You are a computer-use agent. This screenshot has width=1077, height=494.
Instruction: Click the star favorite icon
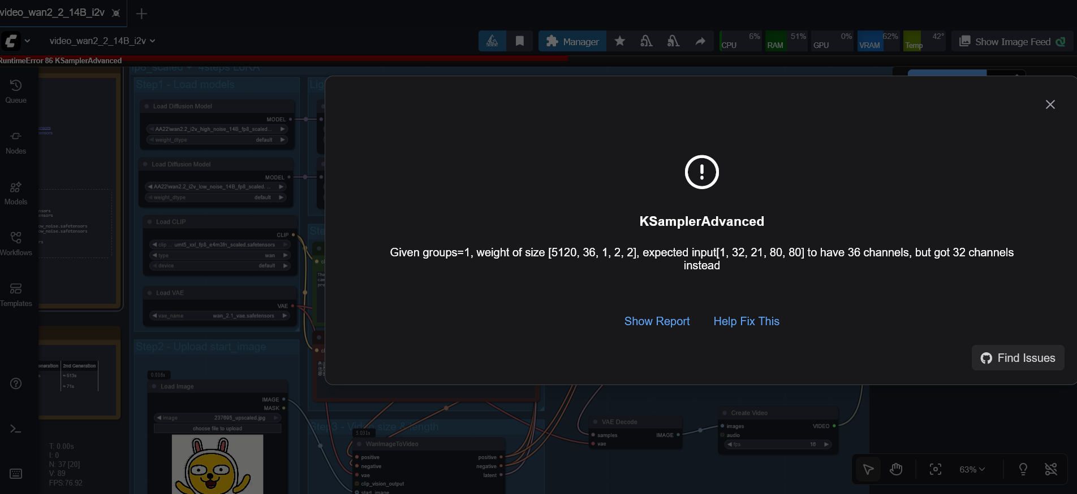tap(620, 41)
